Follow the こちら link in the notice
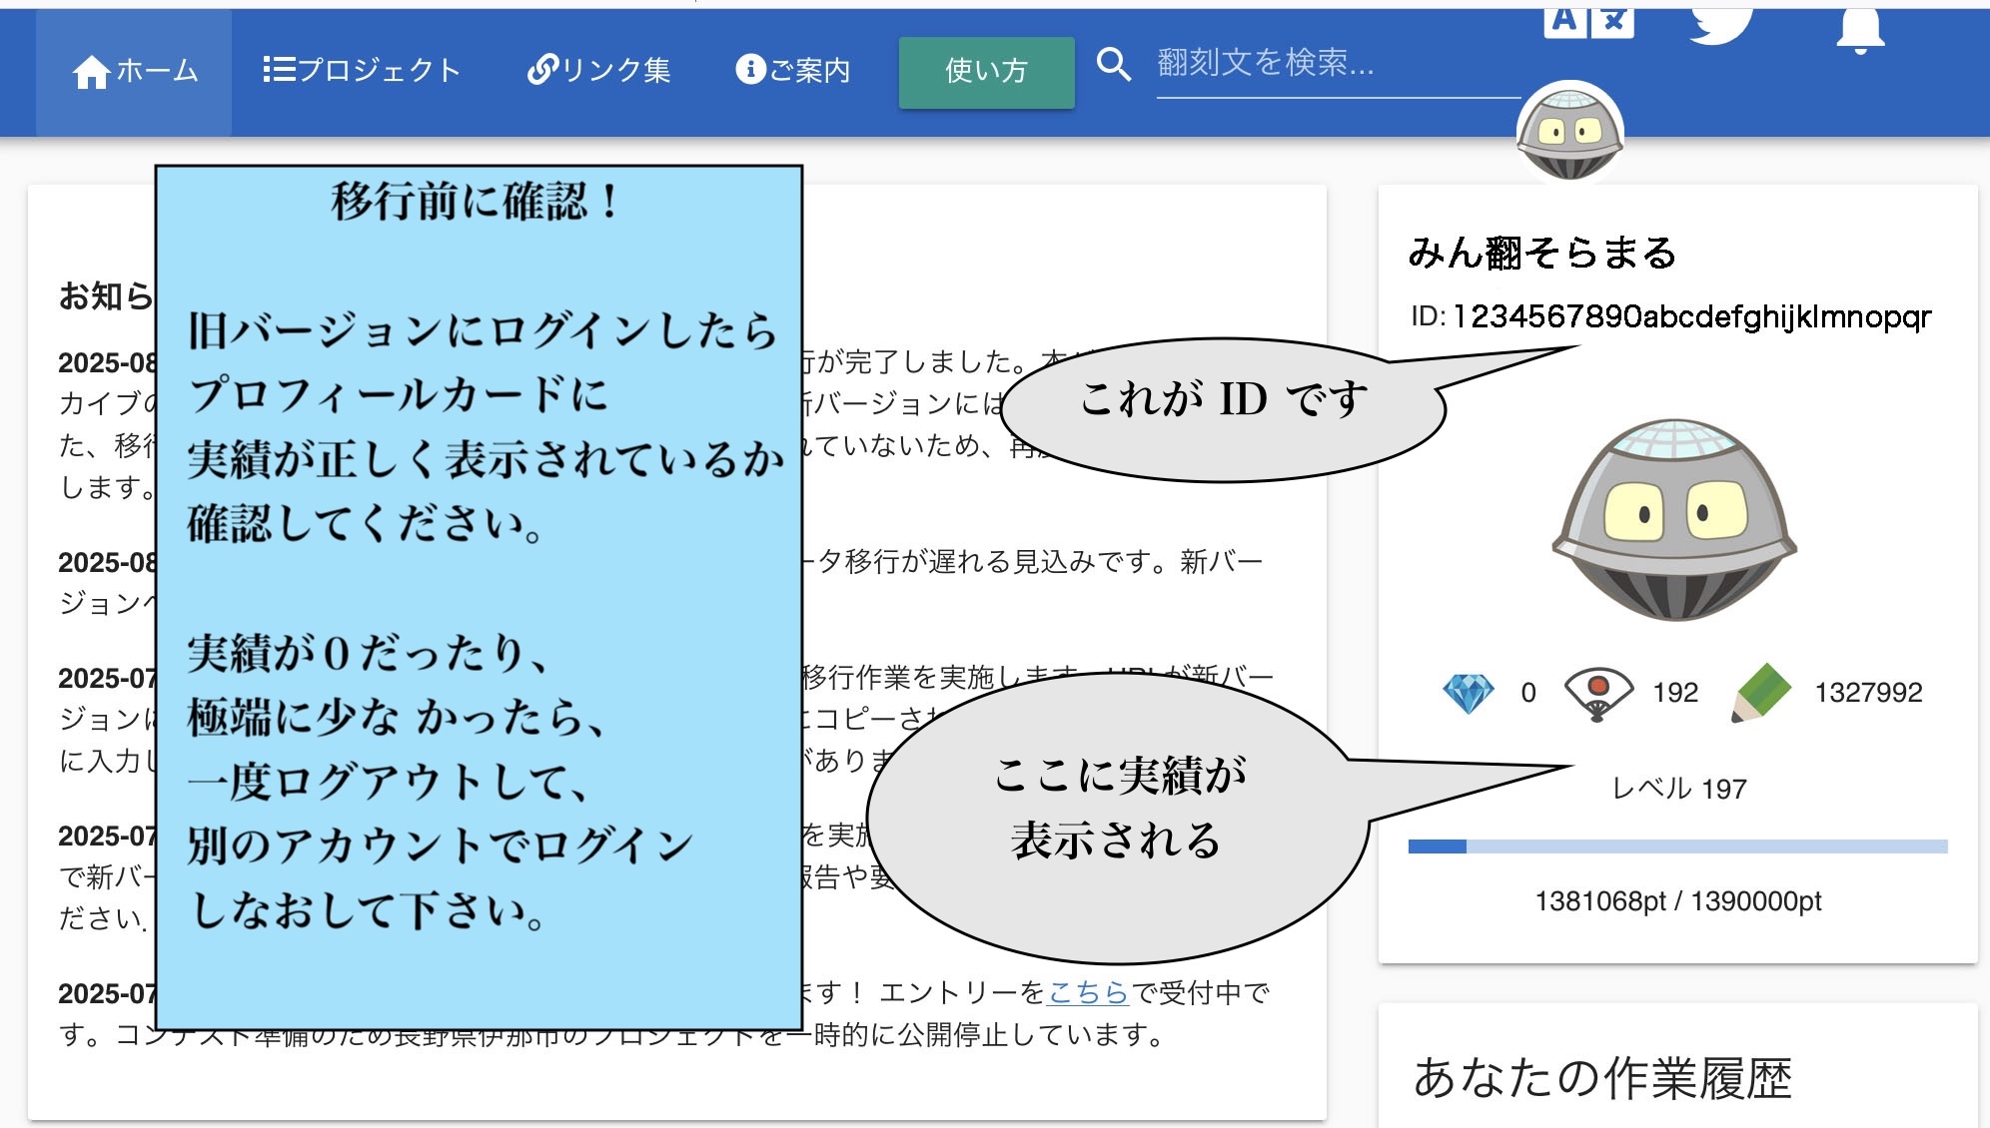The image size is (1990, 1128). pyautogui.click(x=1088, y=992)
